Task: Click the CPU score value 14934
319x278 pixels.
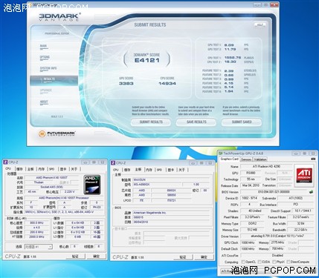Action: [167, 84]
